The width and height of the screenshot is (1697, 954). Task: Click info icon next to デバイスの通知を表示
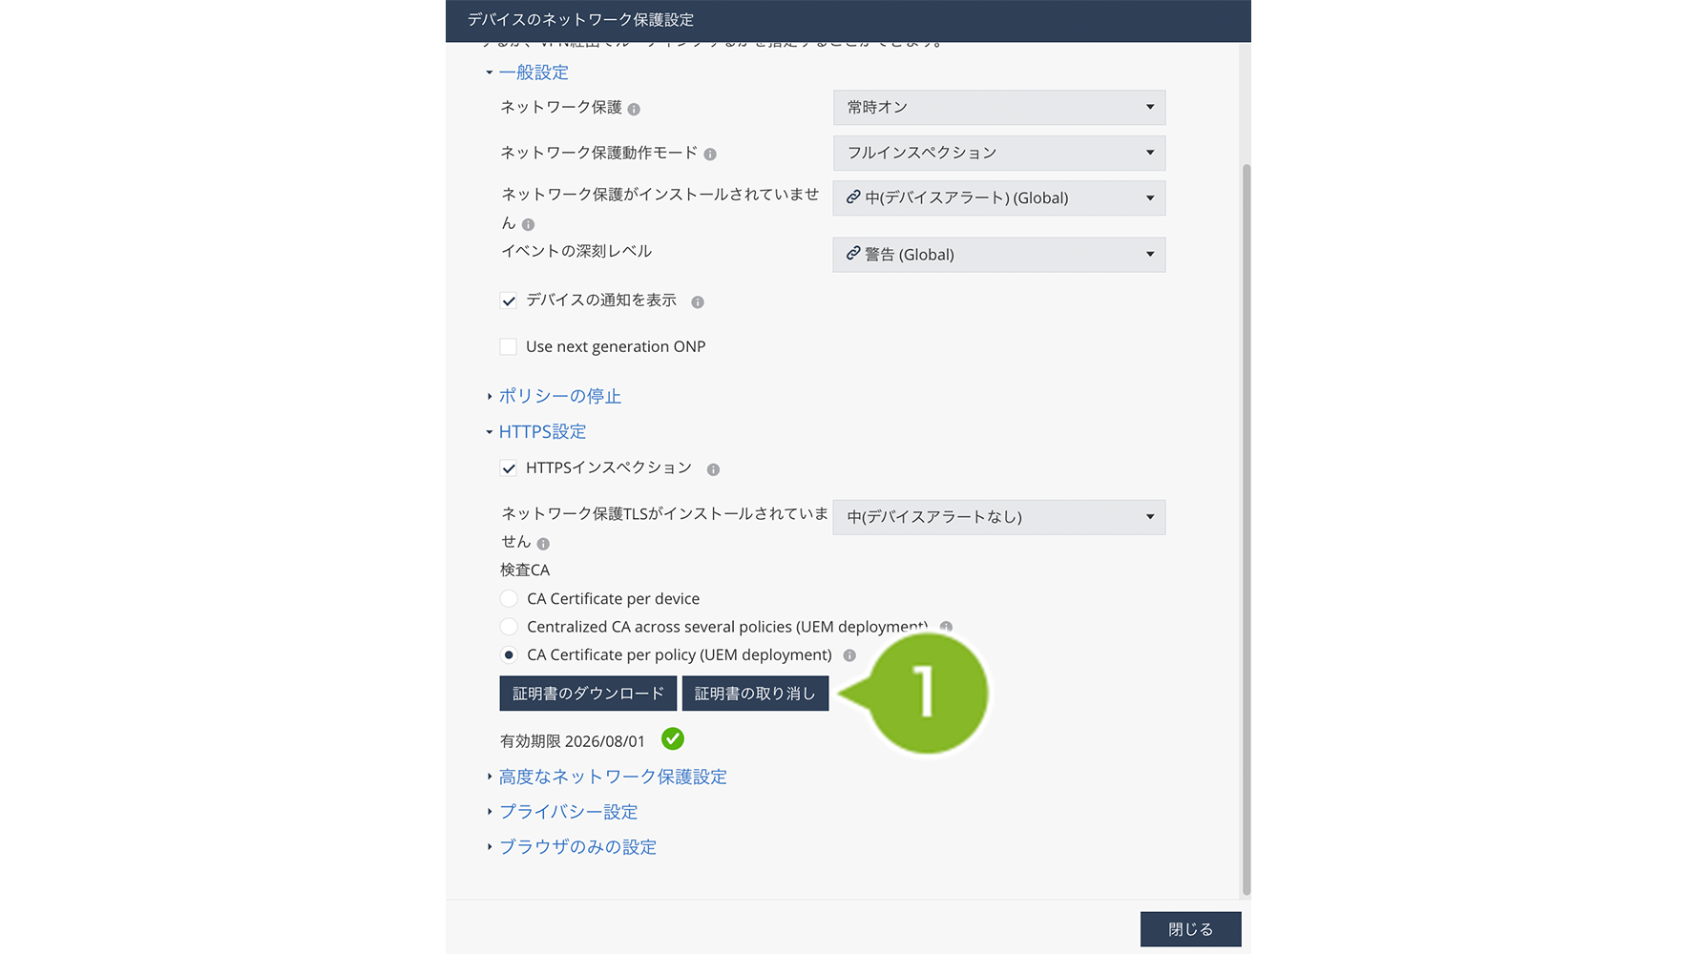click(698, 301)
